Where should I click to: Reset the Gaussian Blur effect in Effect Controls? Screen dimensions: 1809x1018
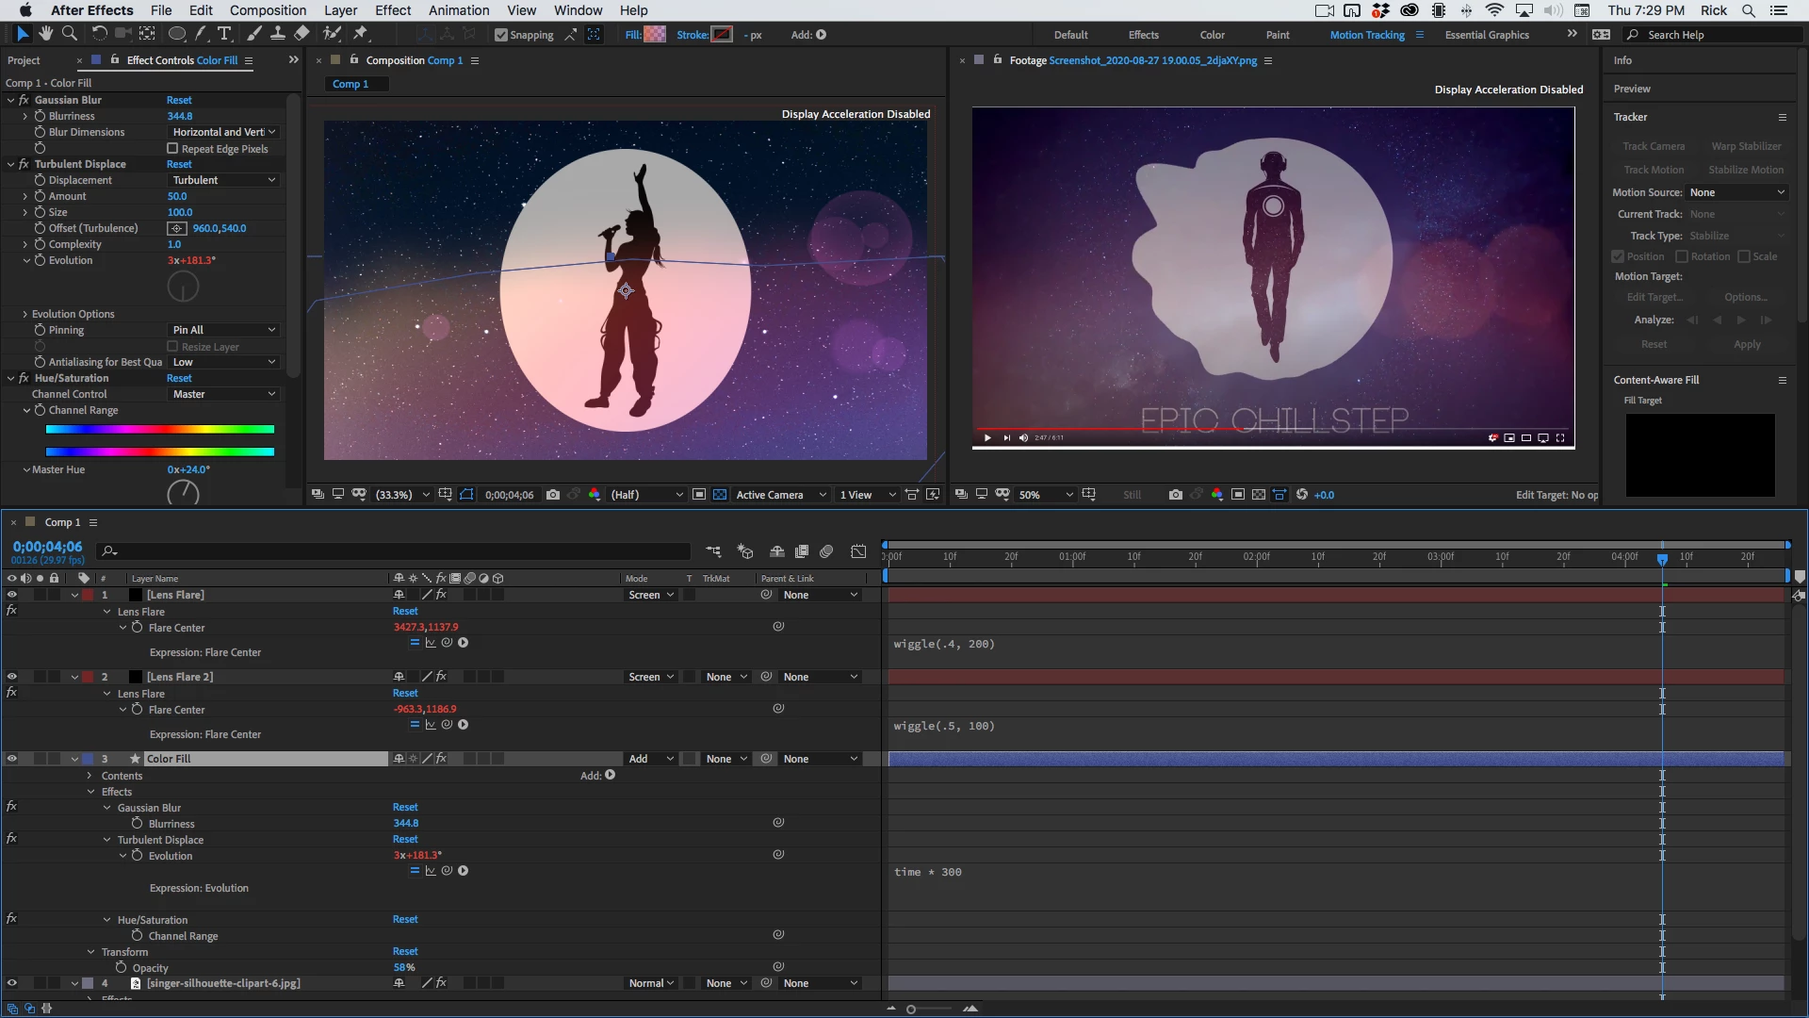[x=179, y=100]
